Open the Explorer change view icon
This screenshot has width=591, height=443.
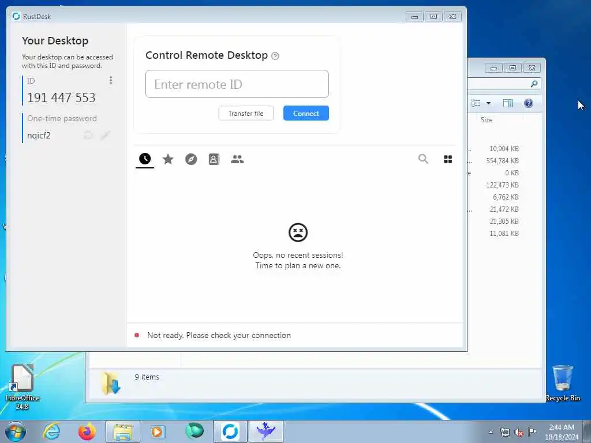point(476,103)
